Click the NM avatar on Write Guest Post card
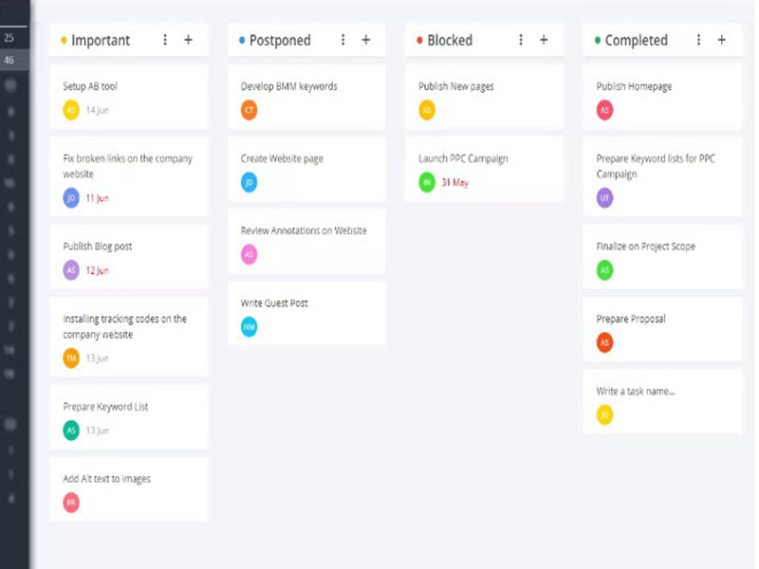The height and width of the screenshot is (569, 759). tap(249, 327)
